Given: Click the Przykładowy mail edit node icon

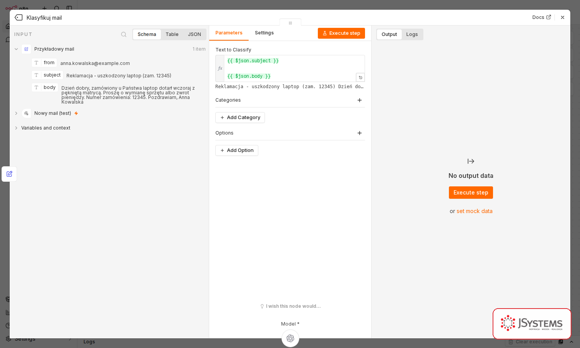Looking at the screenshot, I should point(26,49).
